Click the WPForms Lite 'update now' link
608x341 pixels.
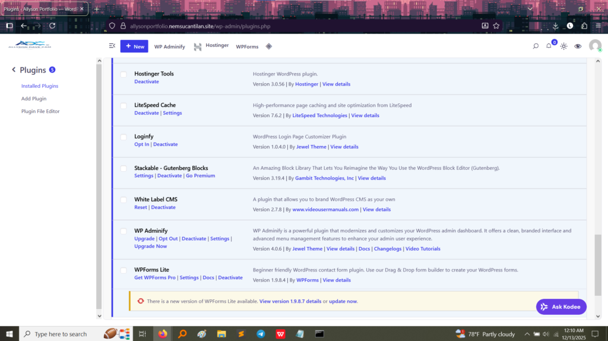[343, 301]
